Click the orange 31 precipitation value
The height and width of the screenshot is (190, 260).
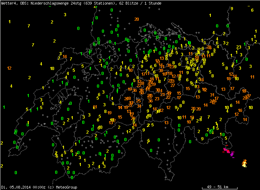point(212,95)
